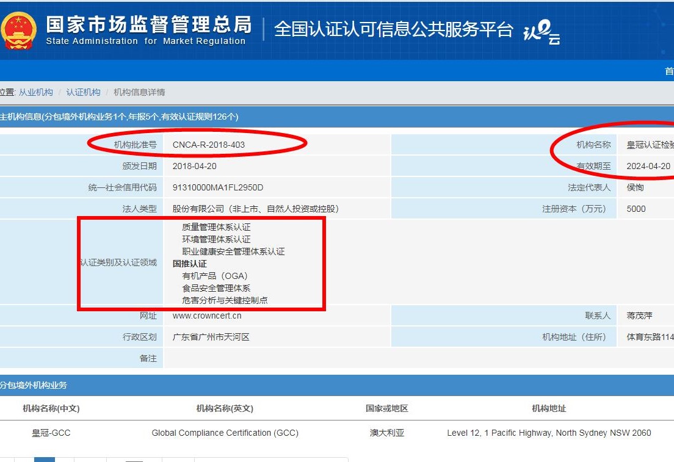The image size is (674, 462).
Task: Select 危害分析与关键控制点 entry
Action: tap(225, 300)
